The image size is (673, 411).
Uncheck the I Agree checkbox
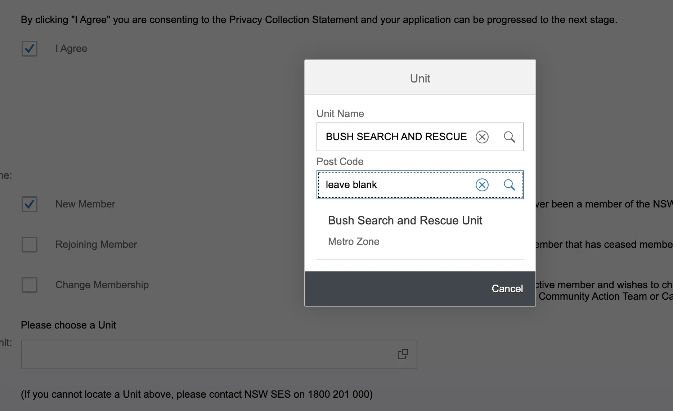click(30, 49)
